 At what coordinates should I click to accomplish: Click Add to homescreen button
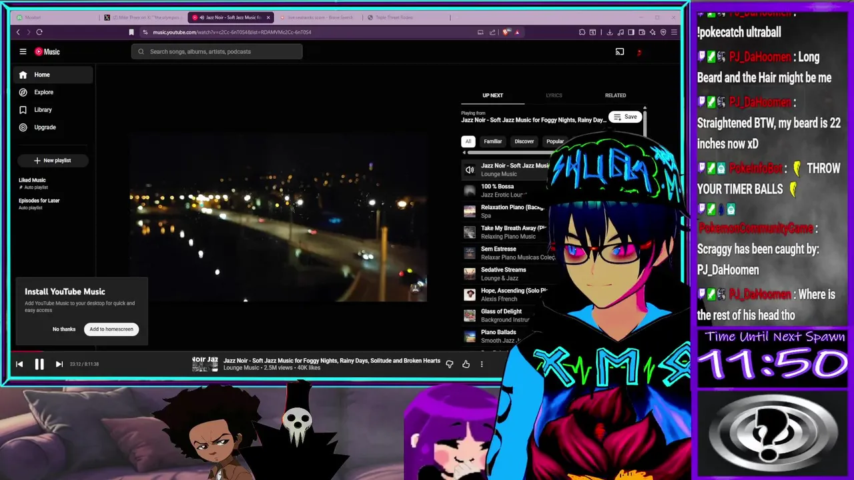pos(111,329)
